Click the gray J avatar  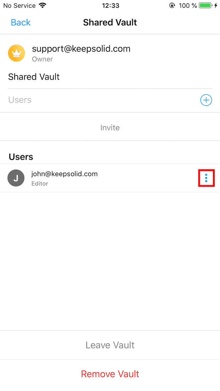16,178
